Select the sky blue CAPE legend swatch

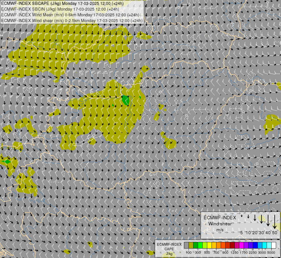(260, 245)
